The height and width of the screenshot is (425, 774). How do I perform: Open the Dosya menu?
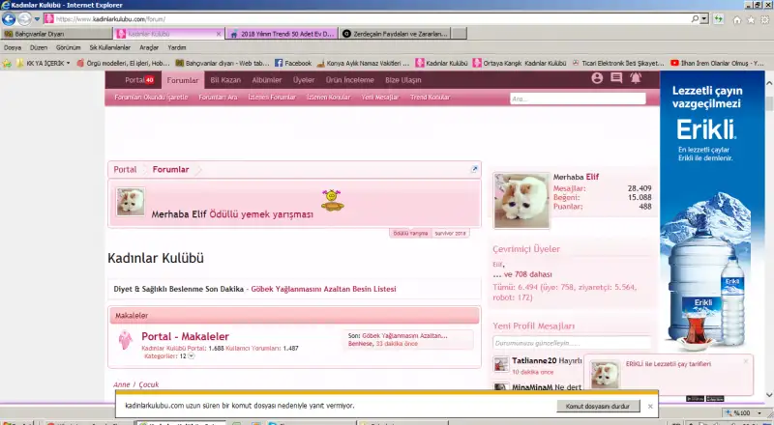pyautogui.click(x=13, y=48)
